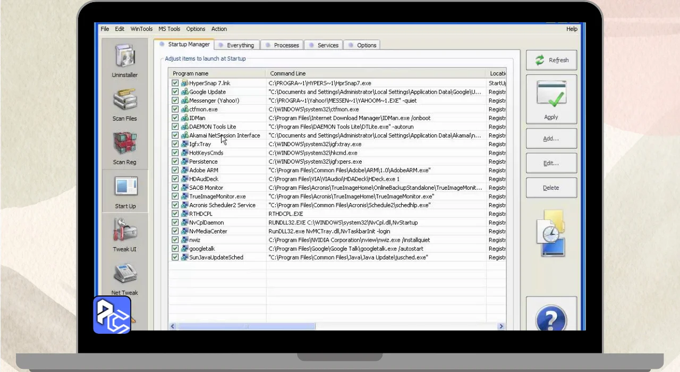
Task: Click the Delete button
Action: coord(551,188)
